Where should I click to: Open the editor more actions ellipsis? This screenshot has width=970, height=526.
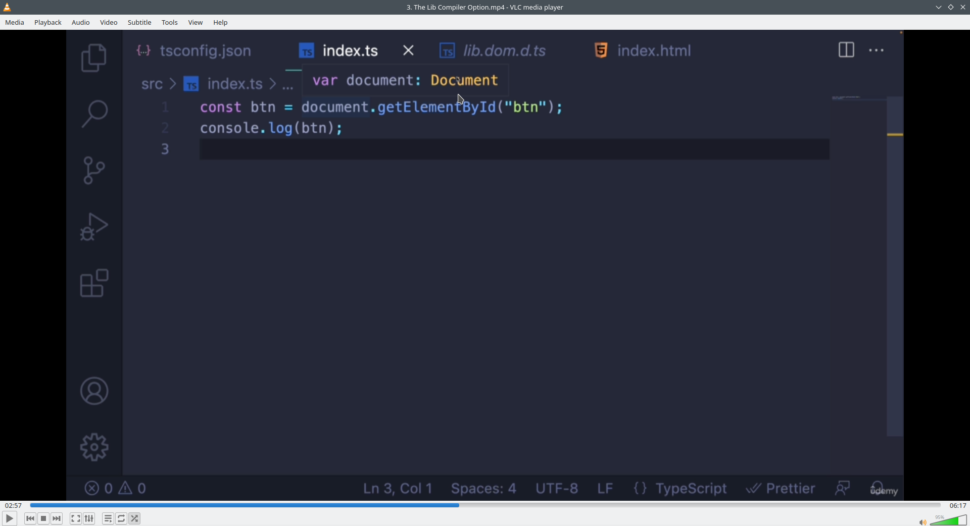[x=877, y=50]
